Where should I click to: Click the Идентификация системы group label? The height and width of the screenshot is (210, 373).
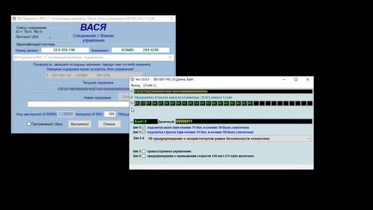coord(36,44)
